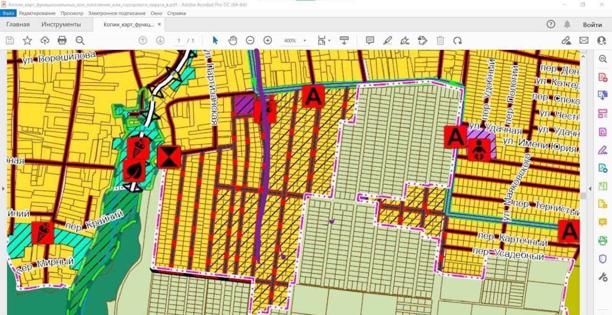Switch to the Инструменты tab
The image size is (612, 315).
point(61,24)
